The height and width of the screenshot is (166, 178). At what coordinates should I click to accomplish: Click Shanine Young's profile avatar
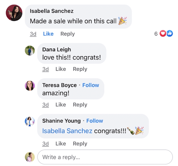click(x=30, y=121)
